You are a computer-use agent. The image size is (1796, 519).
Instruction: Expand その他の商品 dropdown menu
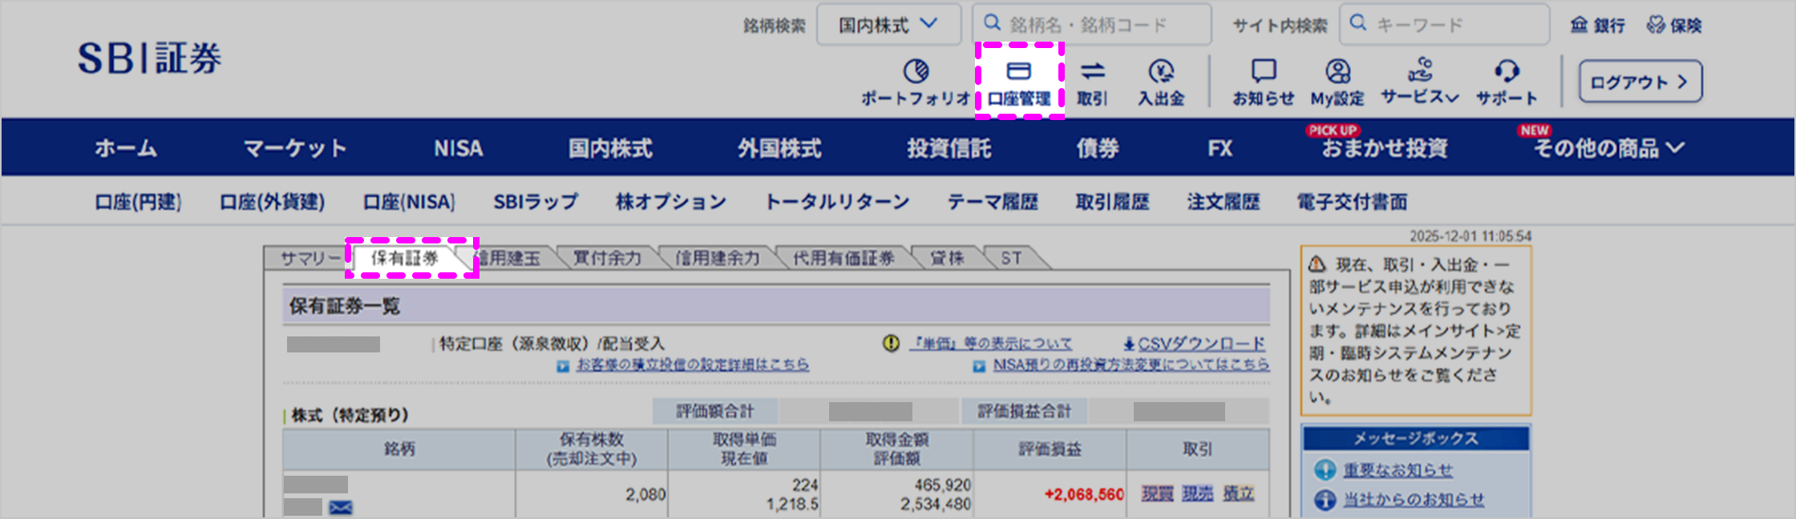(1609, 148)
